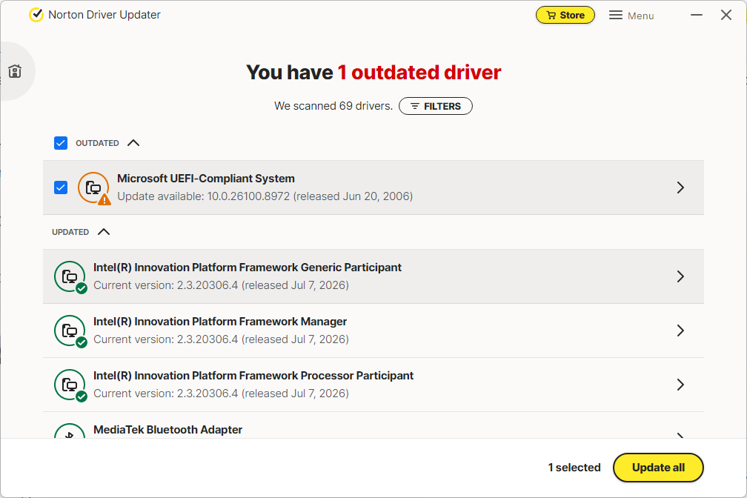The image size is (747, 498).
Task: Select Intel(R) Innovation Platform Framework Manager name
Action: pos(219,322)
